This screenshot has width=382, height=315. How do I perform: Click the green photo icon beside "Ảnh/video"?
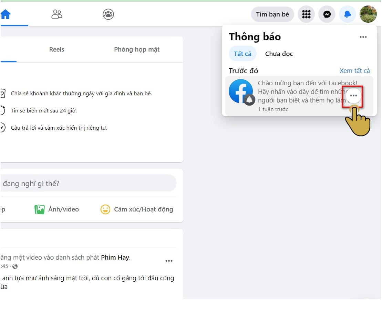pyautogui.click(x=40, y=209)
